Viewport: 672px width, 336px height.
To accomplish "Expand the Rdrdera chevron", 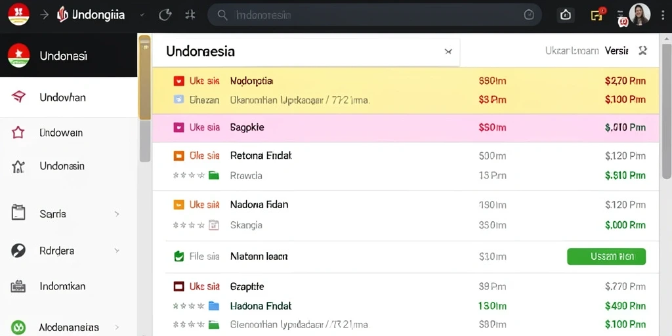I will 117,250.
